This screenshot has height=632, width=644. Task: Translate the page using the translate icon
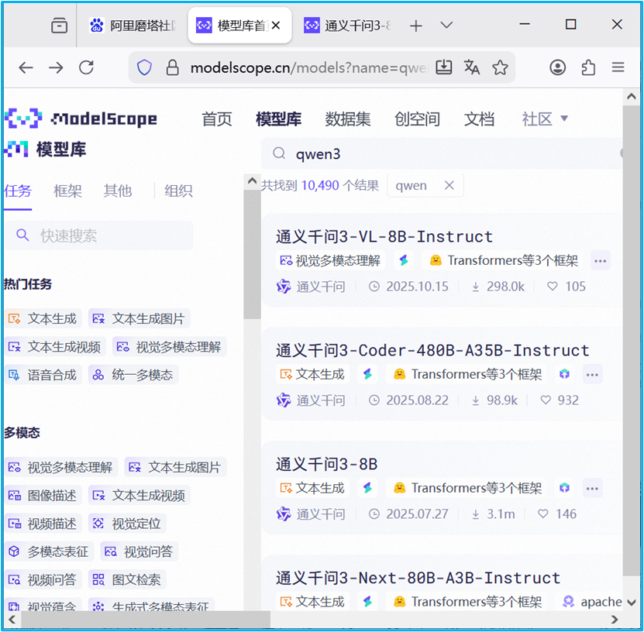[x=472, y=67]
